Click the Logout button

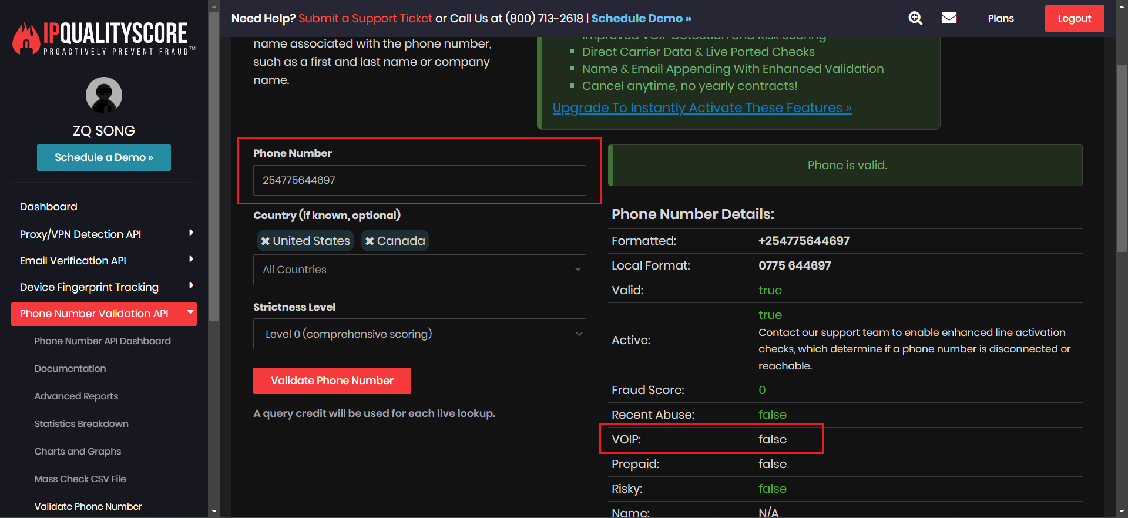coord(1075,18)
